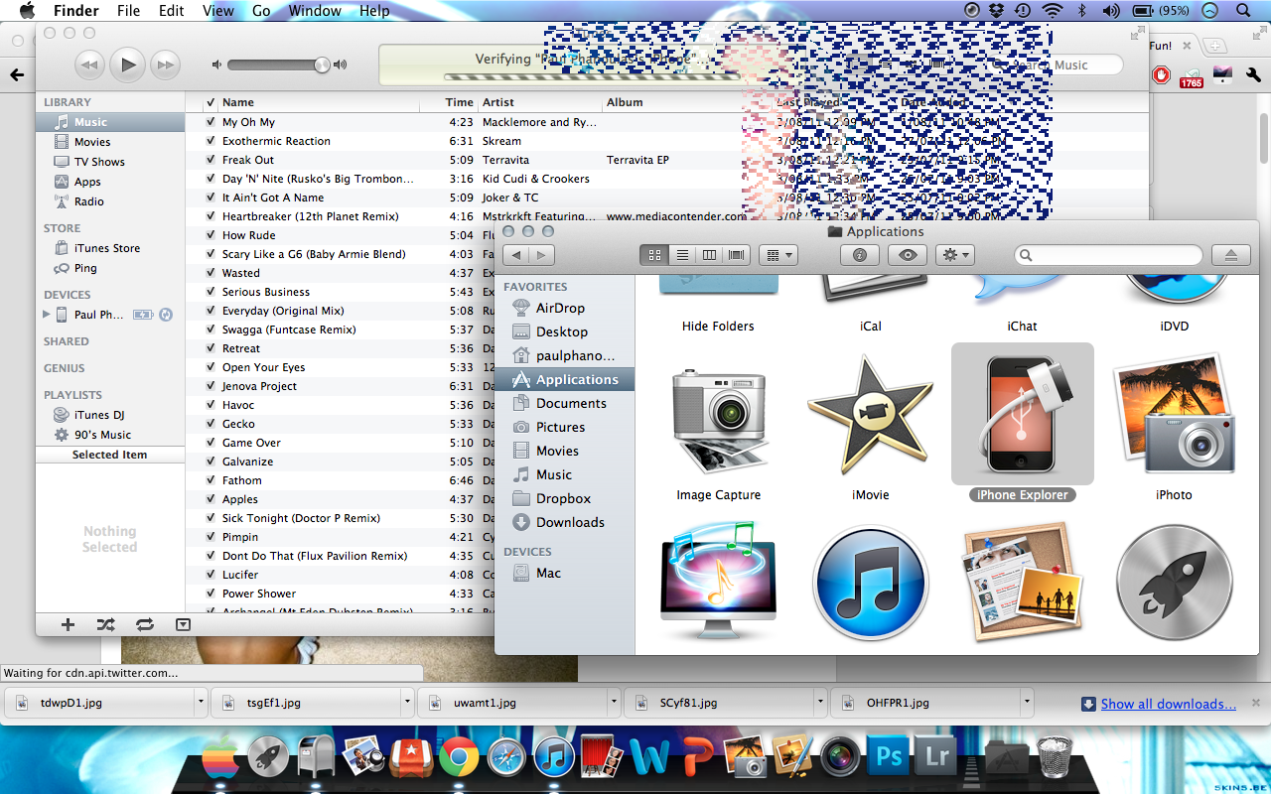Image resolution: width=1271 pixels, height=794 pixels.
Task: Uncheck the song Freak Out
Action: (211, 160)
